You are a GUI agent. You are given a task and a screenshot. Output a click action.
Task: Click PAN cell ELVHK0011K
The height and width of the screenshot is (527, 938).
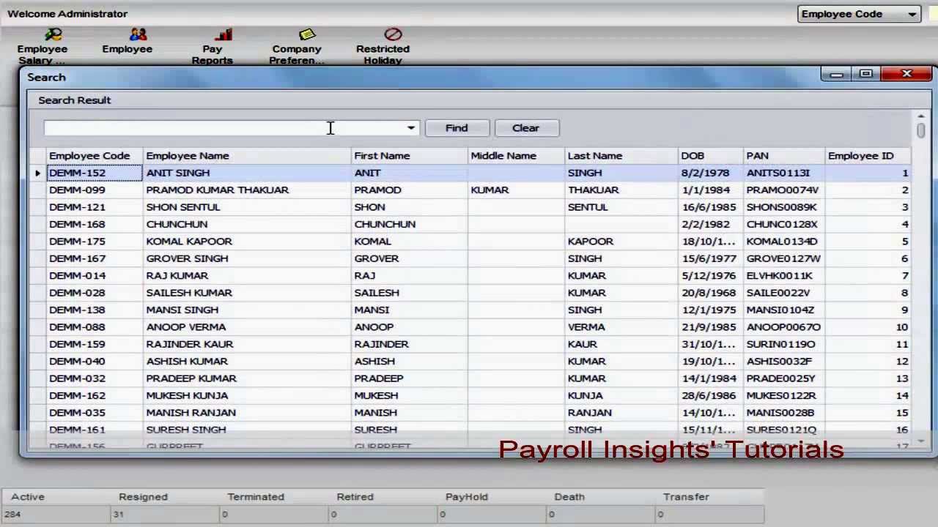(x=784, y=275)
